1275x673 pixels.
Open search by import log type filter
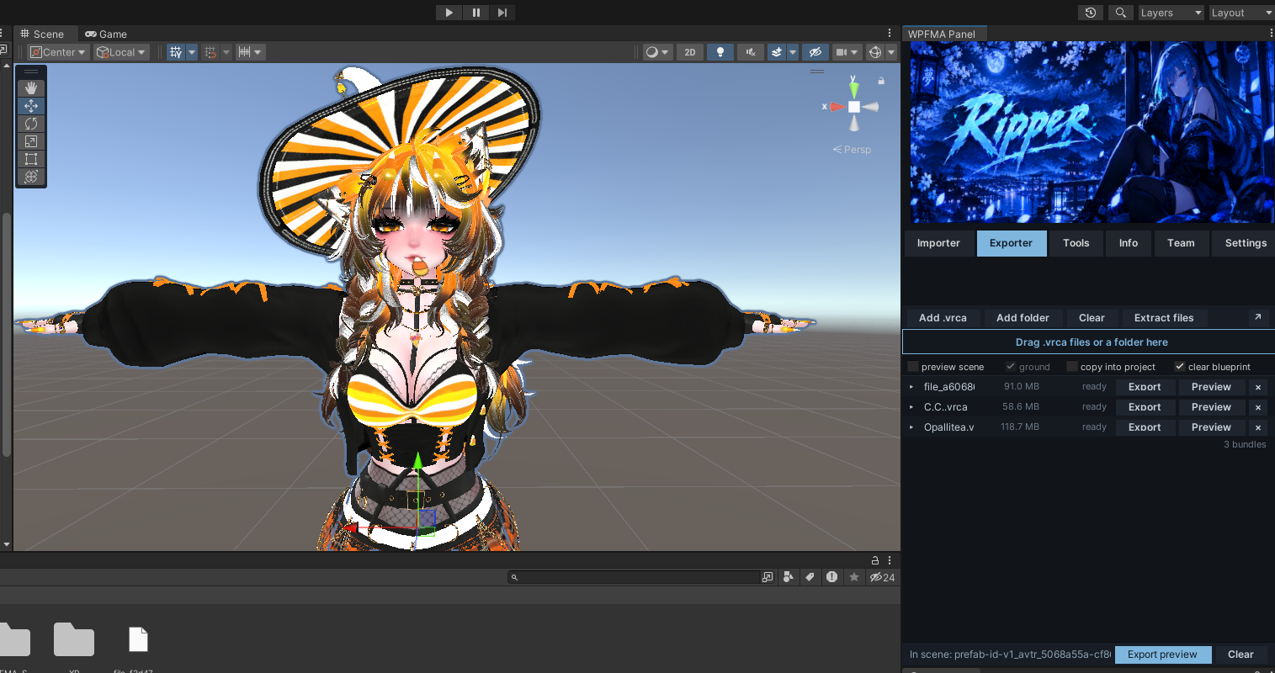831,577
